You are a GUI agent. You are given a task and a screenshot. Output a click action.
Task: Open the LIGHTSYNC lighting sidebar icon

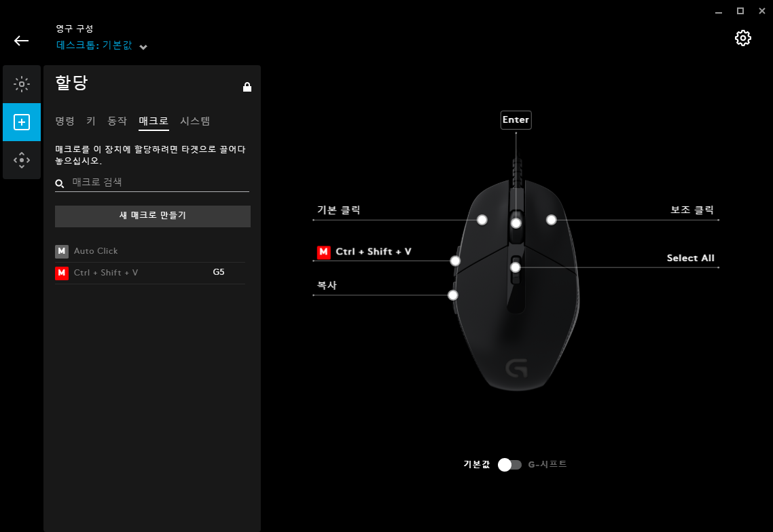22,84
